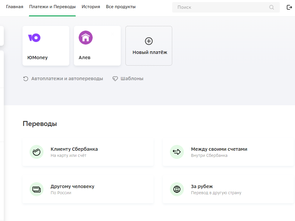This screenshot has height=221, width=295.
Task: Open Все продукты tab
Action: (120, 7)
